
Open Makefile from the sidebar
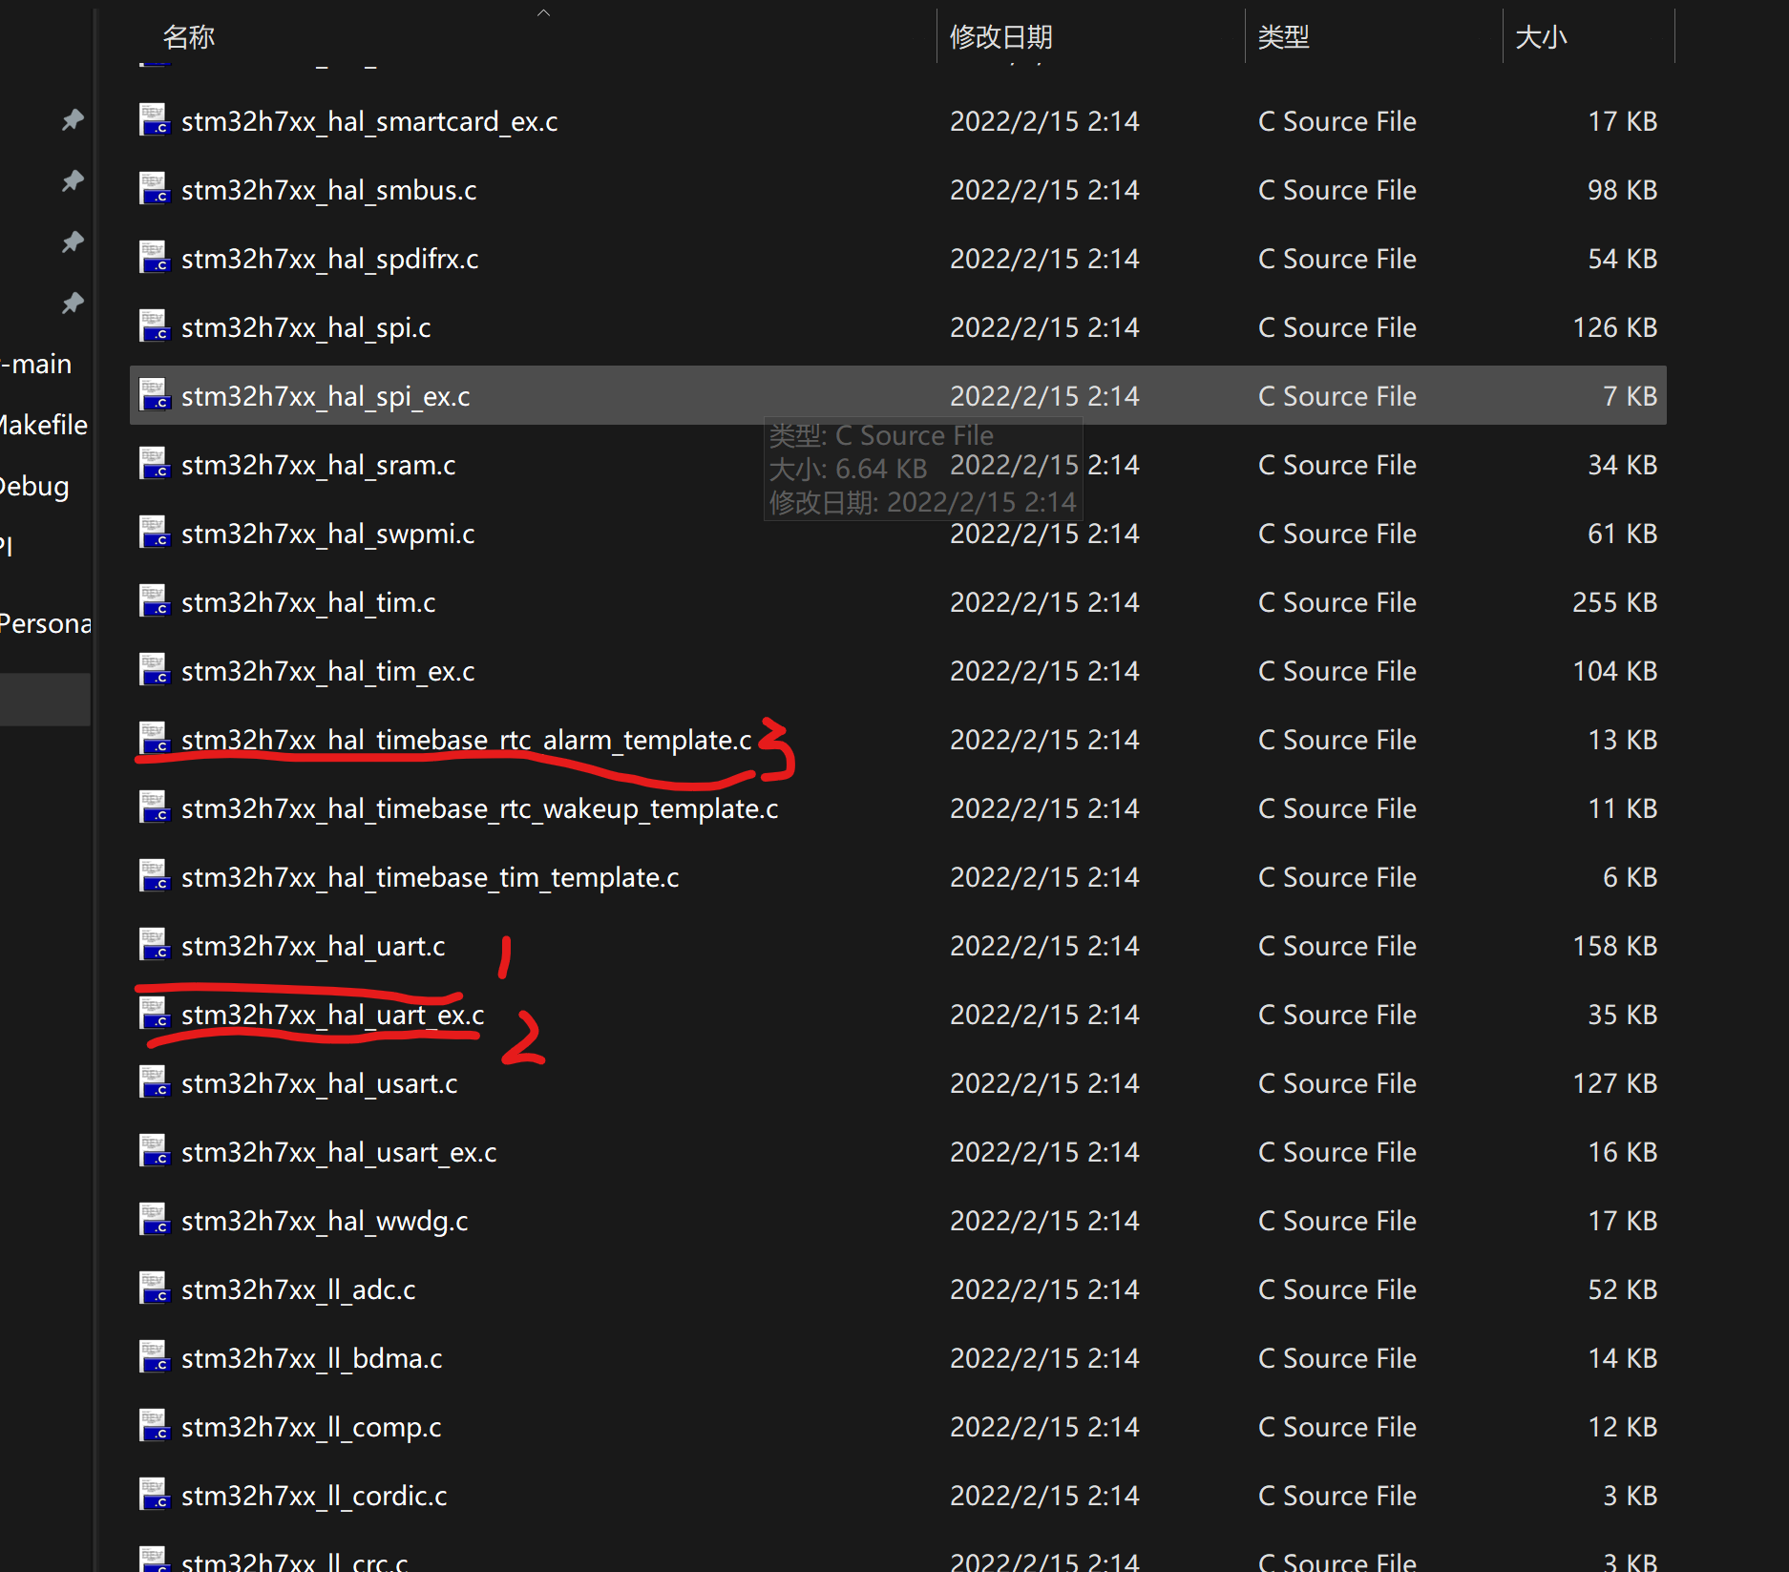pos(43,424)
